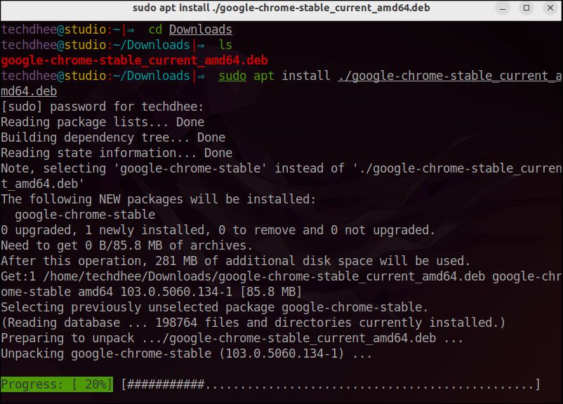Click the green 'Progress: [ 20%]' indicator
563x404 pixels.
(x=57, y=384)
